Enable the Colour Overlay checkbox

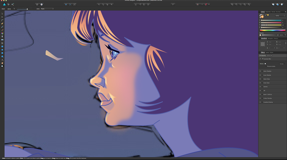pyautogui.click(x=262, y=98)
